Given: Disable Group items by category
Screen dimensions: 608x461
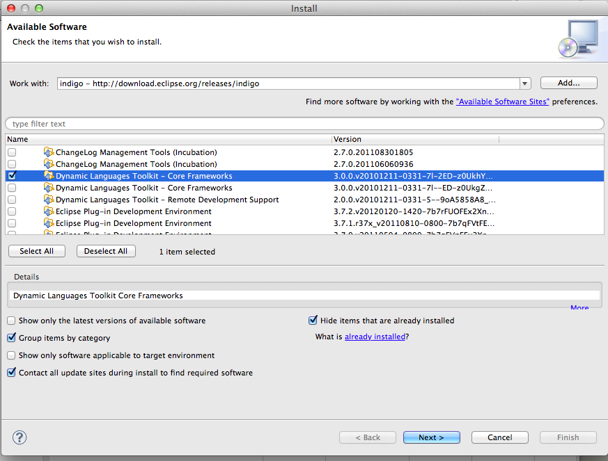Looking at the screenshot, I should point(11,337).
